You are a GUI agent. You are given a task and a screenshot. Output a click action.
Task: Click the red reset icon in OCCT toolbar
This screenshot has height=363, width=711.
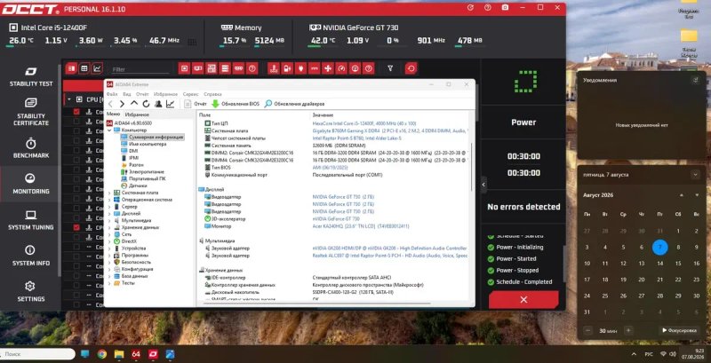411,69
